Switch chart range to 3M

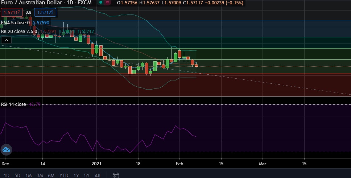click(x=40, y=175)
